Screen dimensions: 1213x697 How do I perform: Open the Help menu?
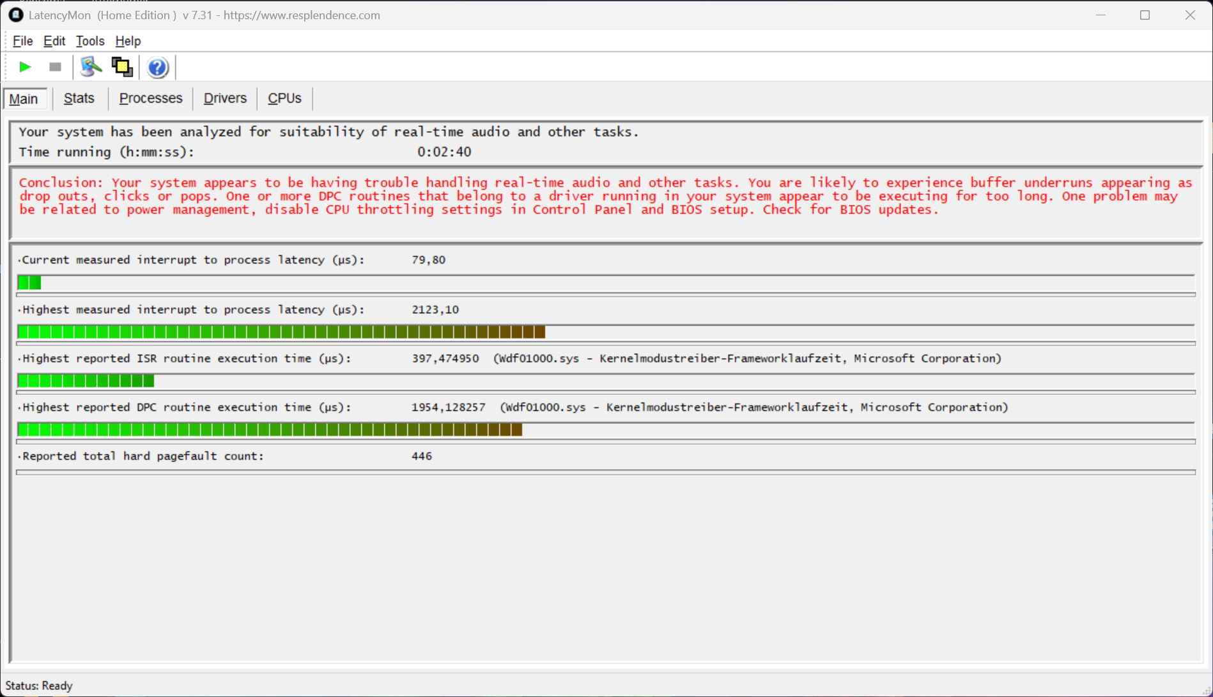pyautogui.click(x=128, y=41)
